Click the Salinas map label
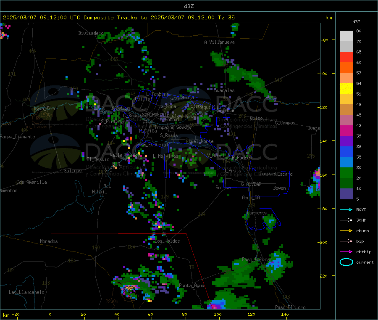This screenshot has width=378, height=320. [73, 171]
